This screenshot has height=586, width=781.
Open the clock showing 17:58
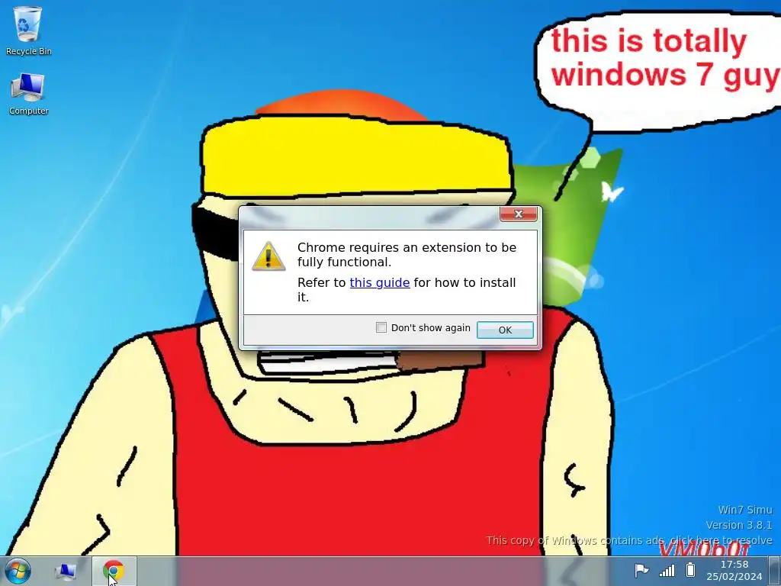[734, 571]
